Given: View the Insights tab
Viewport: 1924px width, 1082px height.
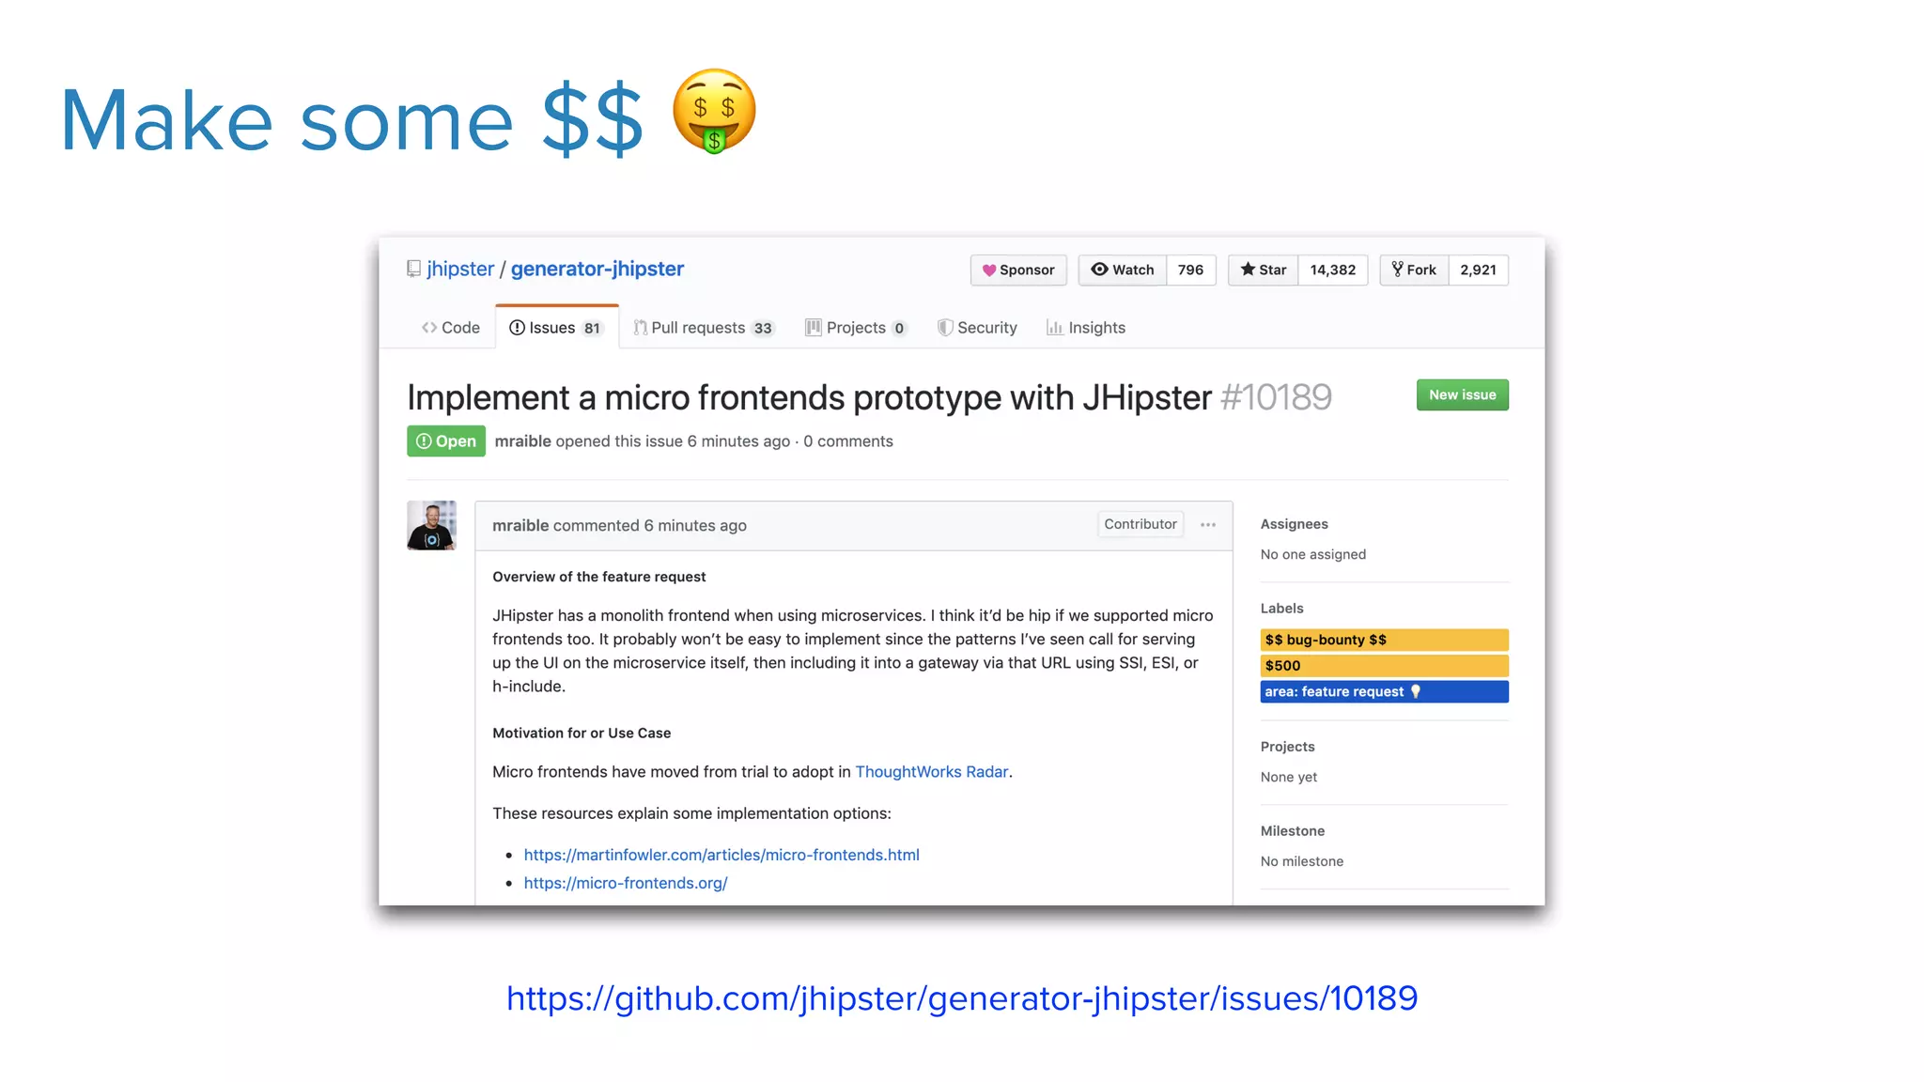Looking at the screenshot, I should 1086,328.
